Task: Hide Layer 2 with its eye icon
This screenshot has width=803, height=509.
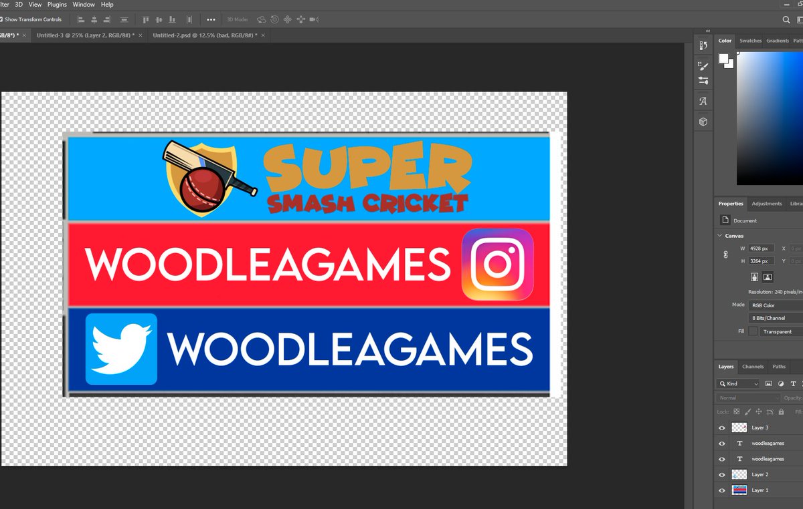Action: 721,474
